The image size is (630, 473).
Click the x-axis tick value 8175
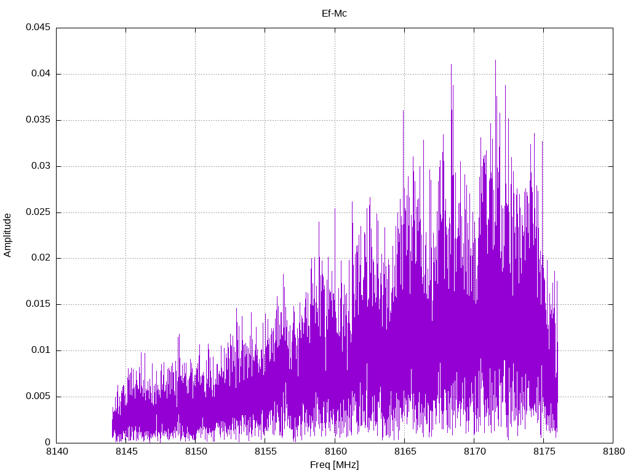coord(544,451)
